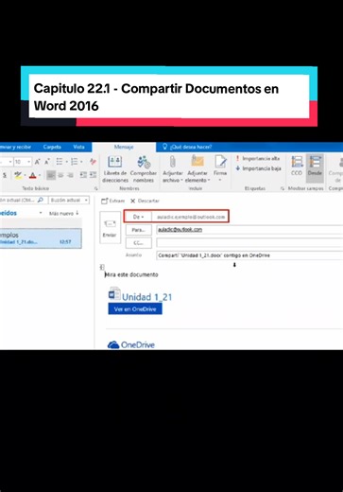Decrease the paragraph indent
343x492 pixels.
pos(83,175)
